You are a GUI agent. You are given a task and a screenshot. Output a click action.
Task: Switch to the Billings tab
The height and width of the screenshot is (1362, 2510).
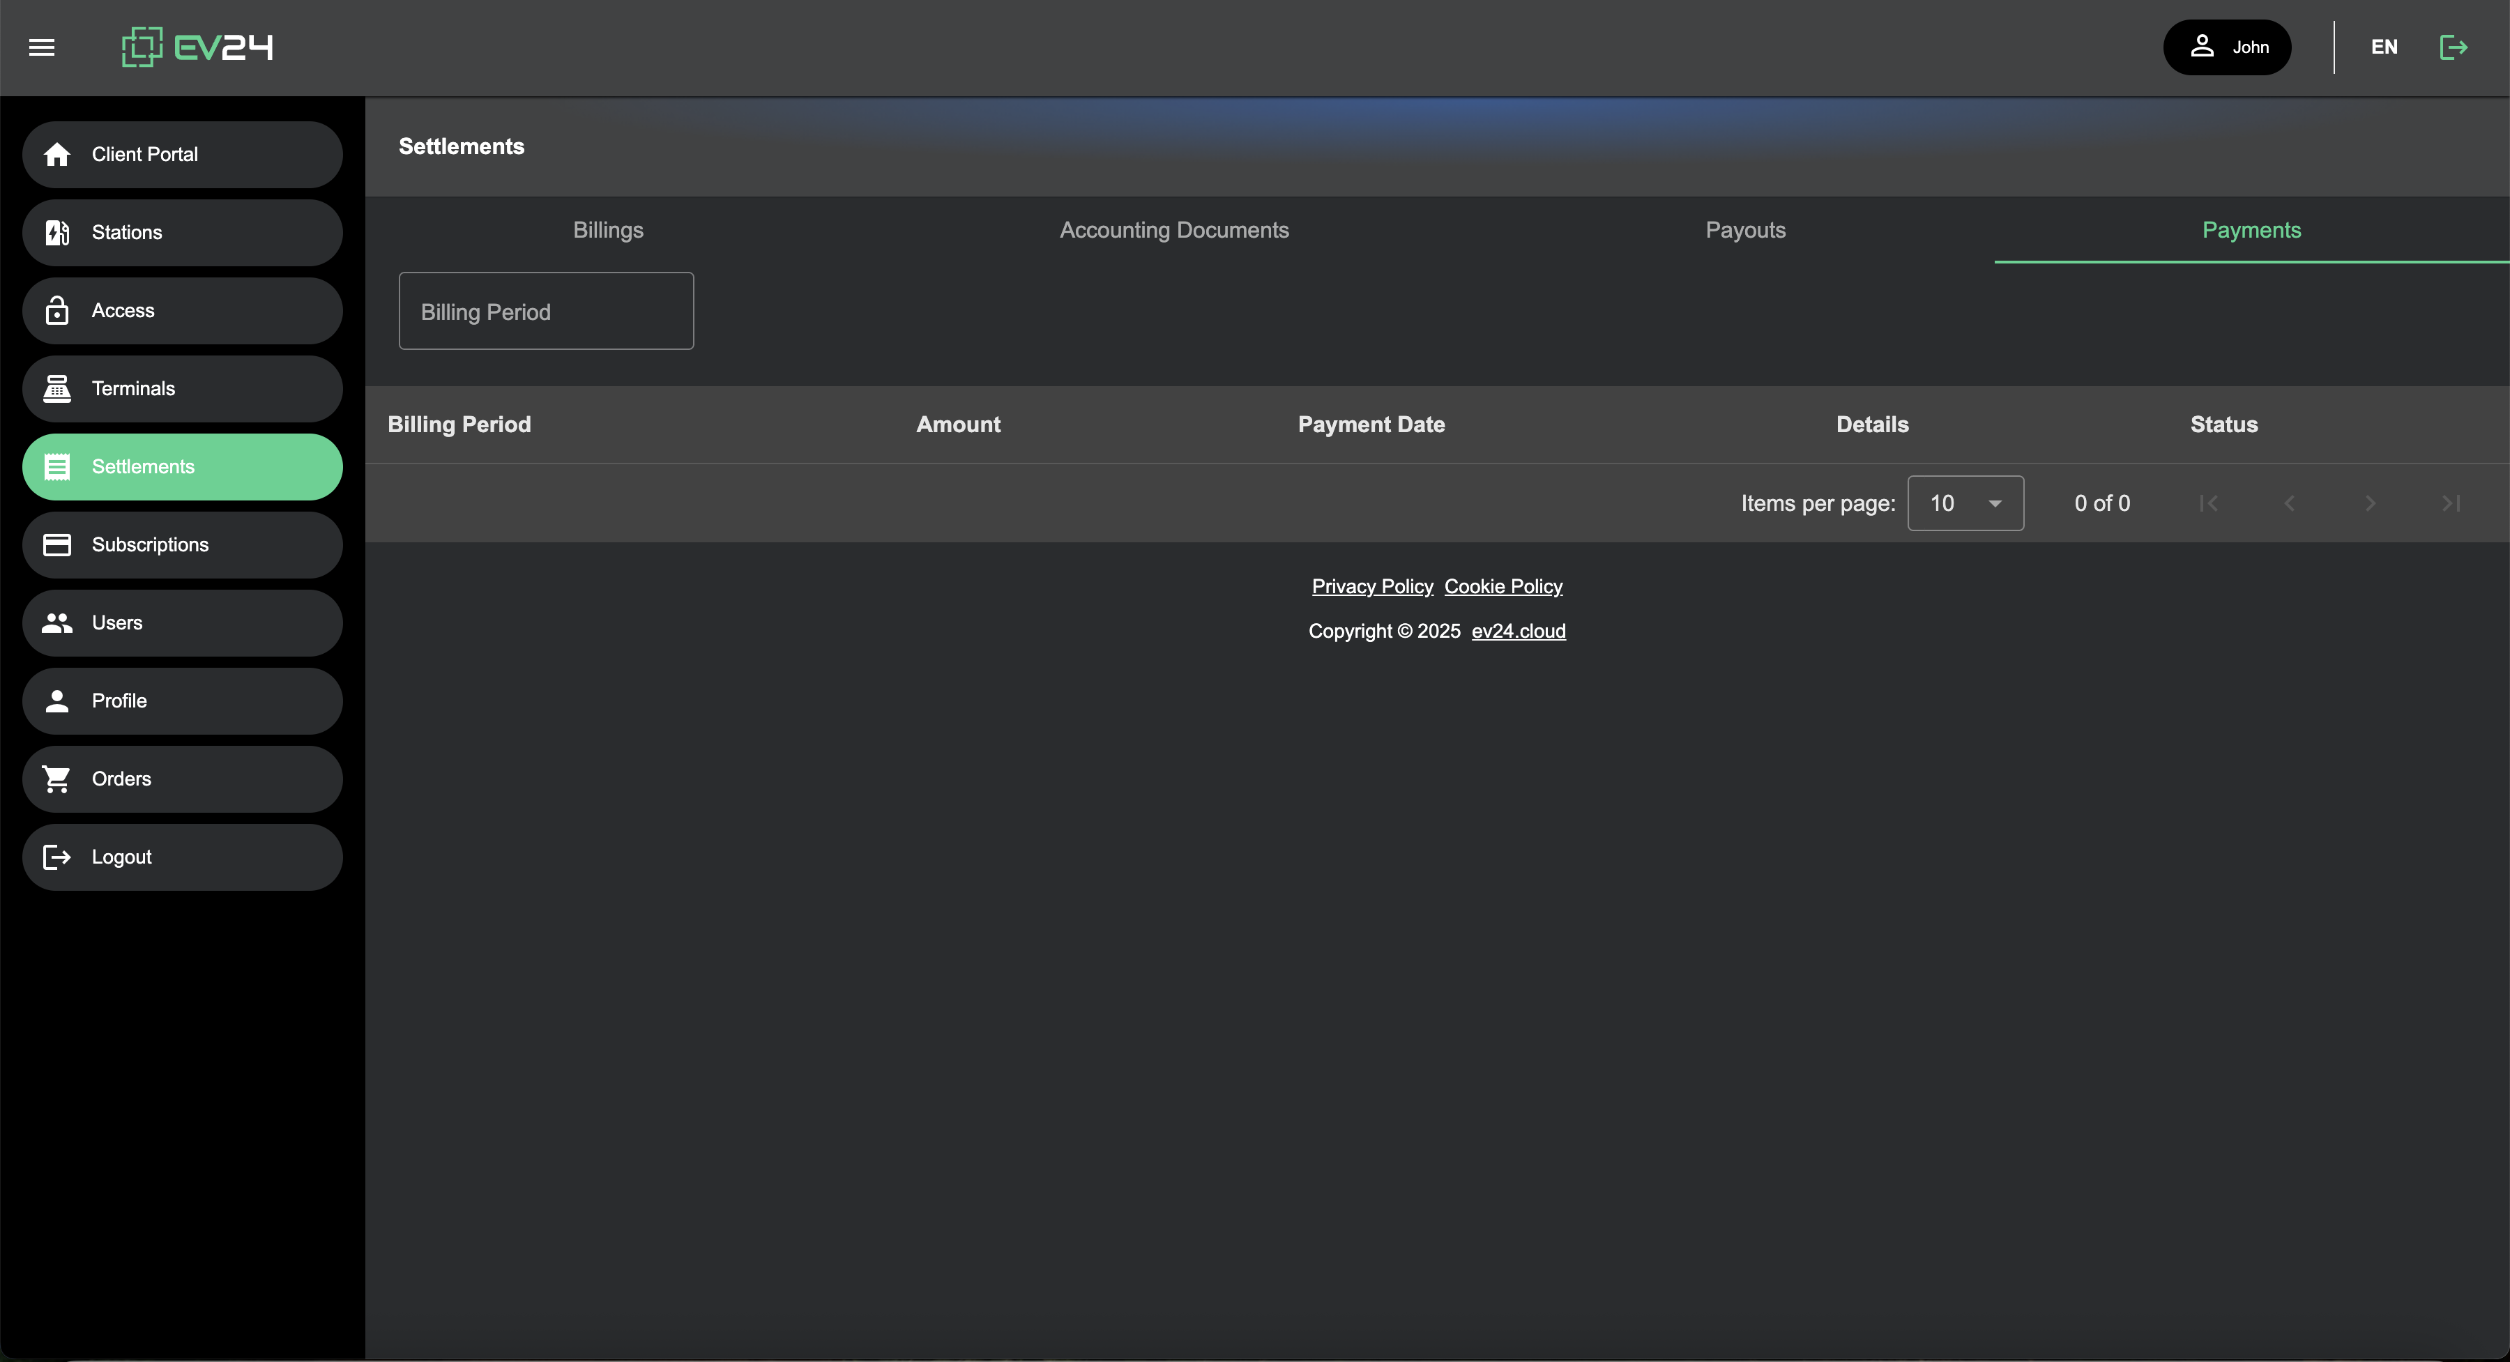click(608, 230)
